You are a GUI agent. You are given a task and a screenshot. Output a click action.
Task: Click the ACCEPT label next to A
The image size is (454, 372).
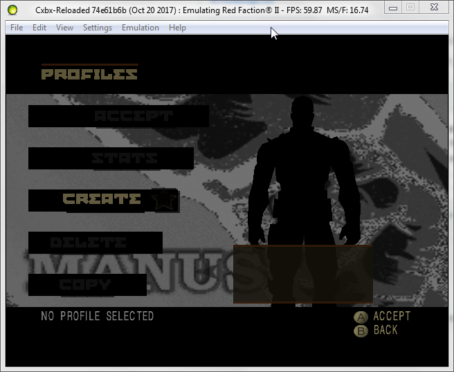pyautogui.click(x=392, y=316)
